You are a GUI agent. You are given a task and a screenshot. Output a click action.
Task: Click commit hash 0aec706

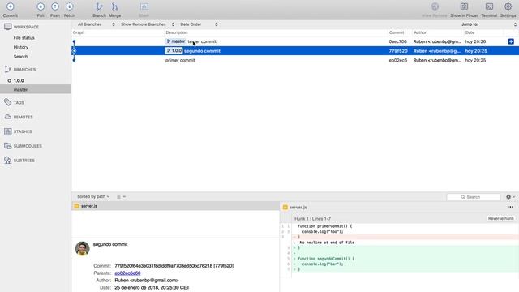(398, 41)
